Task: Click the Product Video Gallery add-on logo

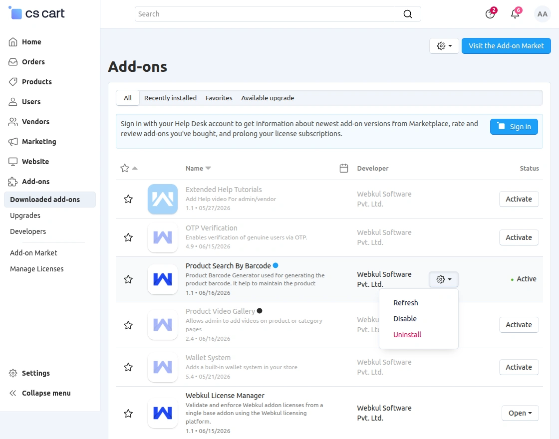Action: 163,325
